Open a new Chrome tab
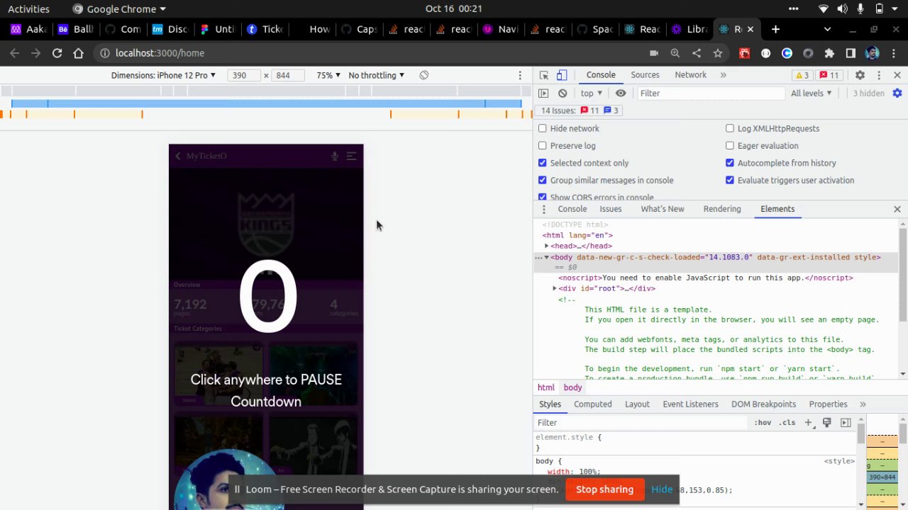 click(775, 29)
